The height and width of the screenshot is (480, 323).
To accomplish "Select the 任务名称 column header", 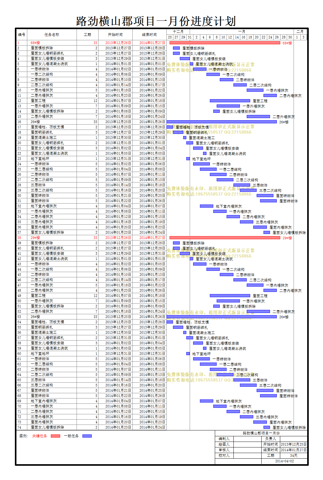I will point(52,35).
